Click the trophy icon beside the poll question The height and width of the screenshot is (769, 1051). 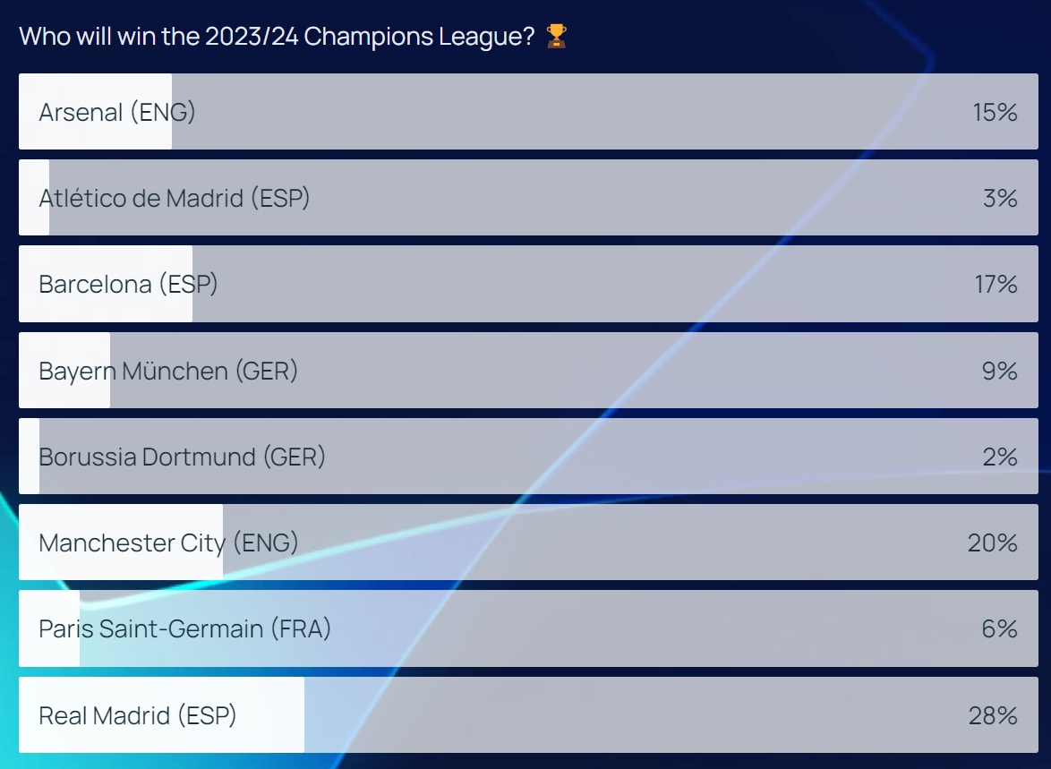point(556,37)
